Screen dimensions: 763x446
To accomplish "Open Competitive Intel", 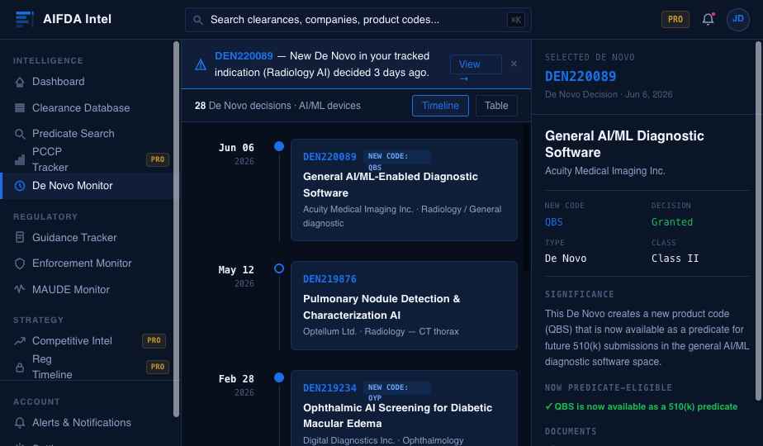I will [x=72, y=341].
